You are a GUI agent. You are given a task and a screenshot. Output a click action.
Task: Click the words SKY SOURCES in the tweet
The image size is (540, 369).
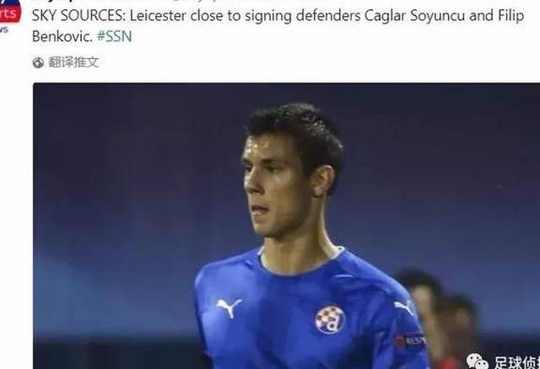[x=78, y=16]
